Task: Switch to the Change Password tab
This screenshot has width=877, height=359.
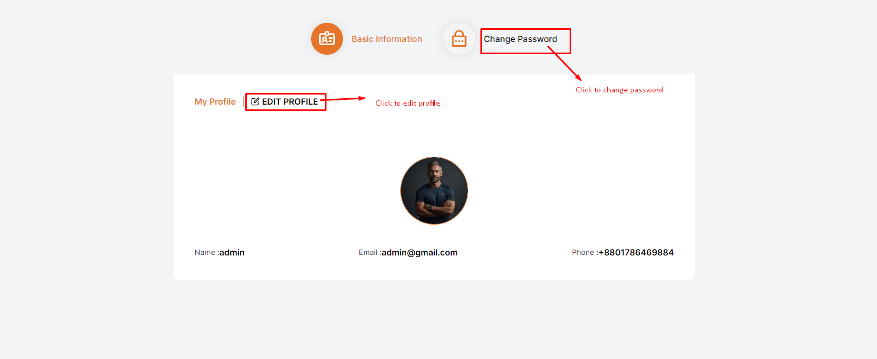Action: point(520,39)
